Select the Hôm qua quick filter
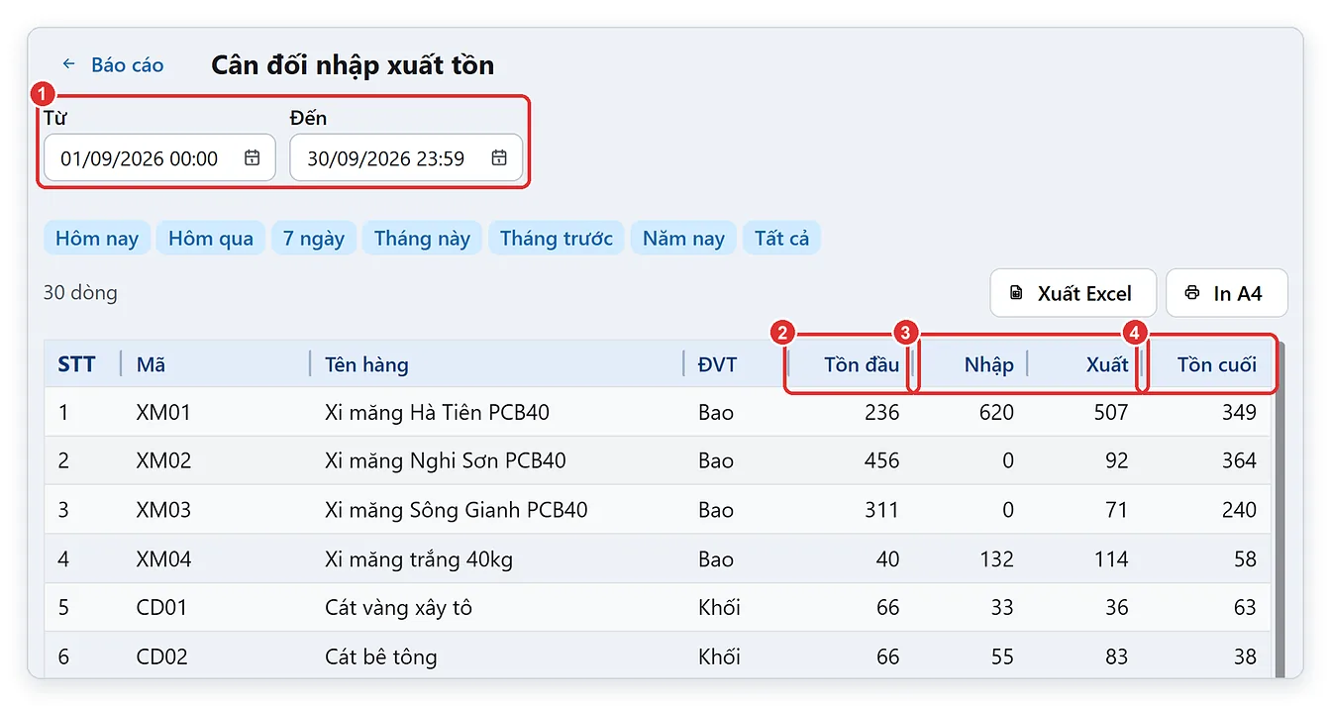This screenshot has height=706, width=1331. [x=211, y=238]
